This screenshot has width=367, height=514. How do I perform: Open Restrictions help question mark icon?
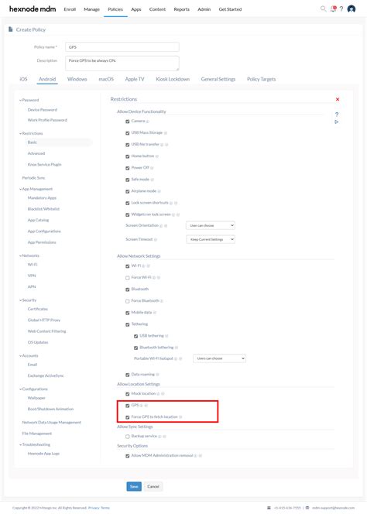(x=337, y=115)
